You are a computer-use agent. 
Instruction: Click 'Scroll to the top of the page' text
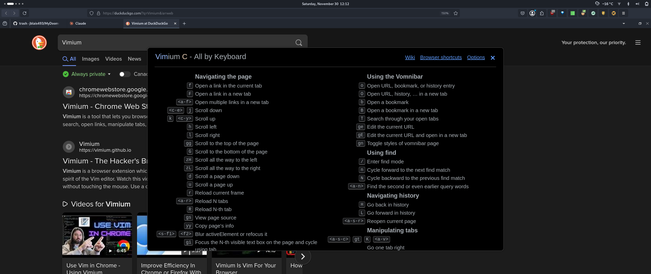coord(227,143)
